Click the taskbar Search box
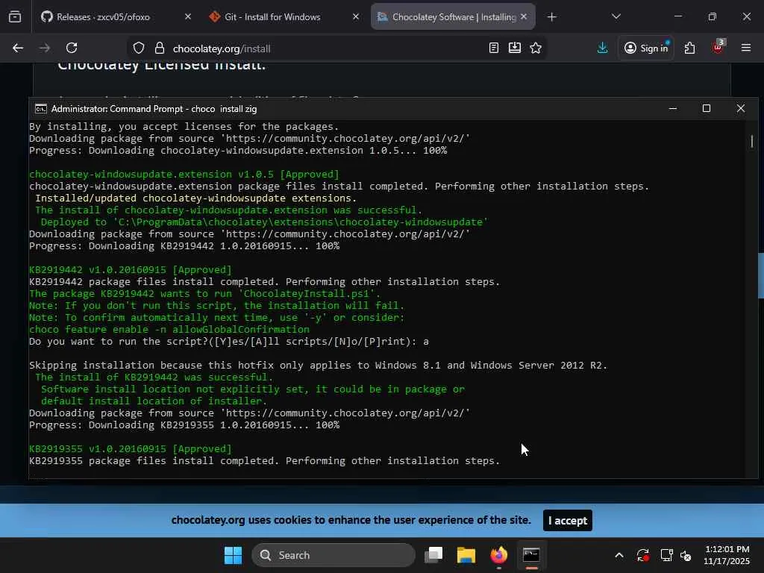This screenshot has width=764, height=573. click(x=334, y=555)
